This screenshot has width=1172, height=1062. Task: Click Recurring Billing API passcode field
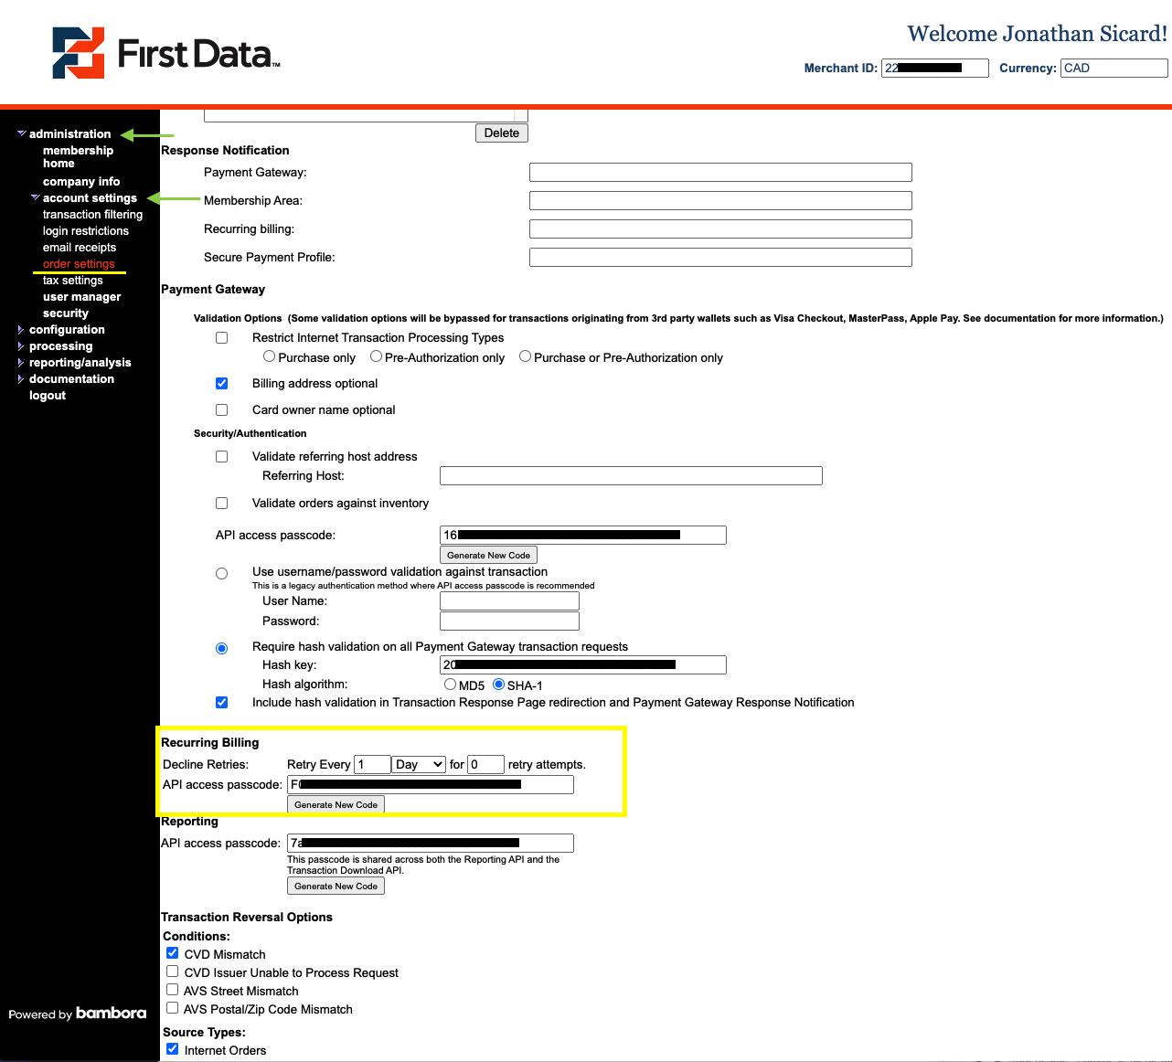pos(431,784)
